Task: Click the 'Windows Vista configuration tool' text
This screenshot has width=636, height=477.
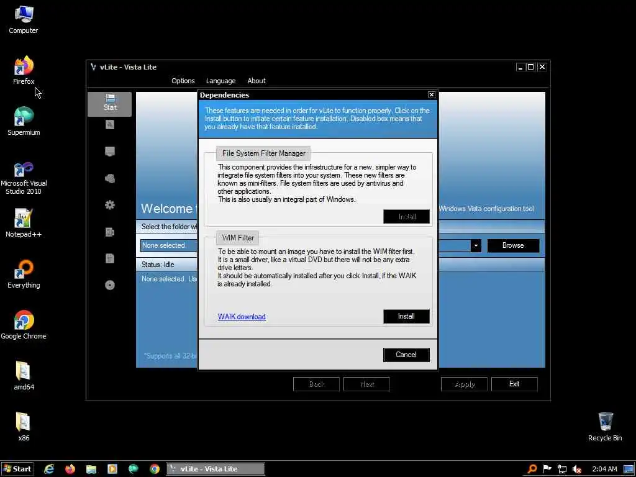Action: [486, 209]
